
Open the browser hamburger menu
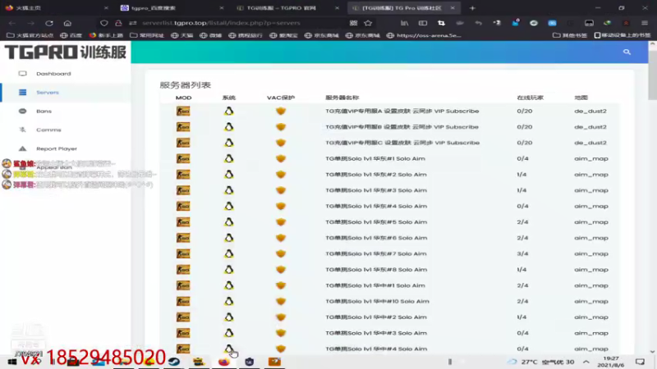pos(645,23)
